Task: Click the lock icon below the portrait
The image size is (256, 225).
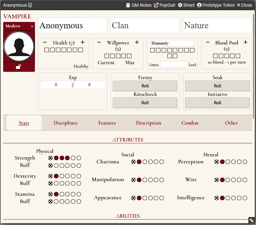Action: 19,67
